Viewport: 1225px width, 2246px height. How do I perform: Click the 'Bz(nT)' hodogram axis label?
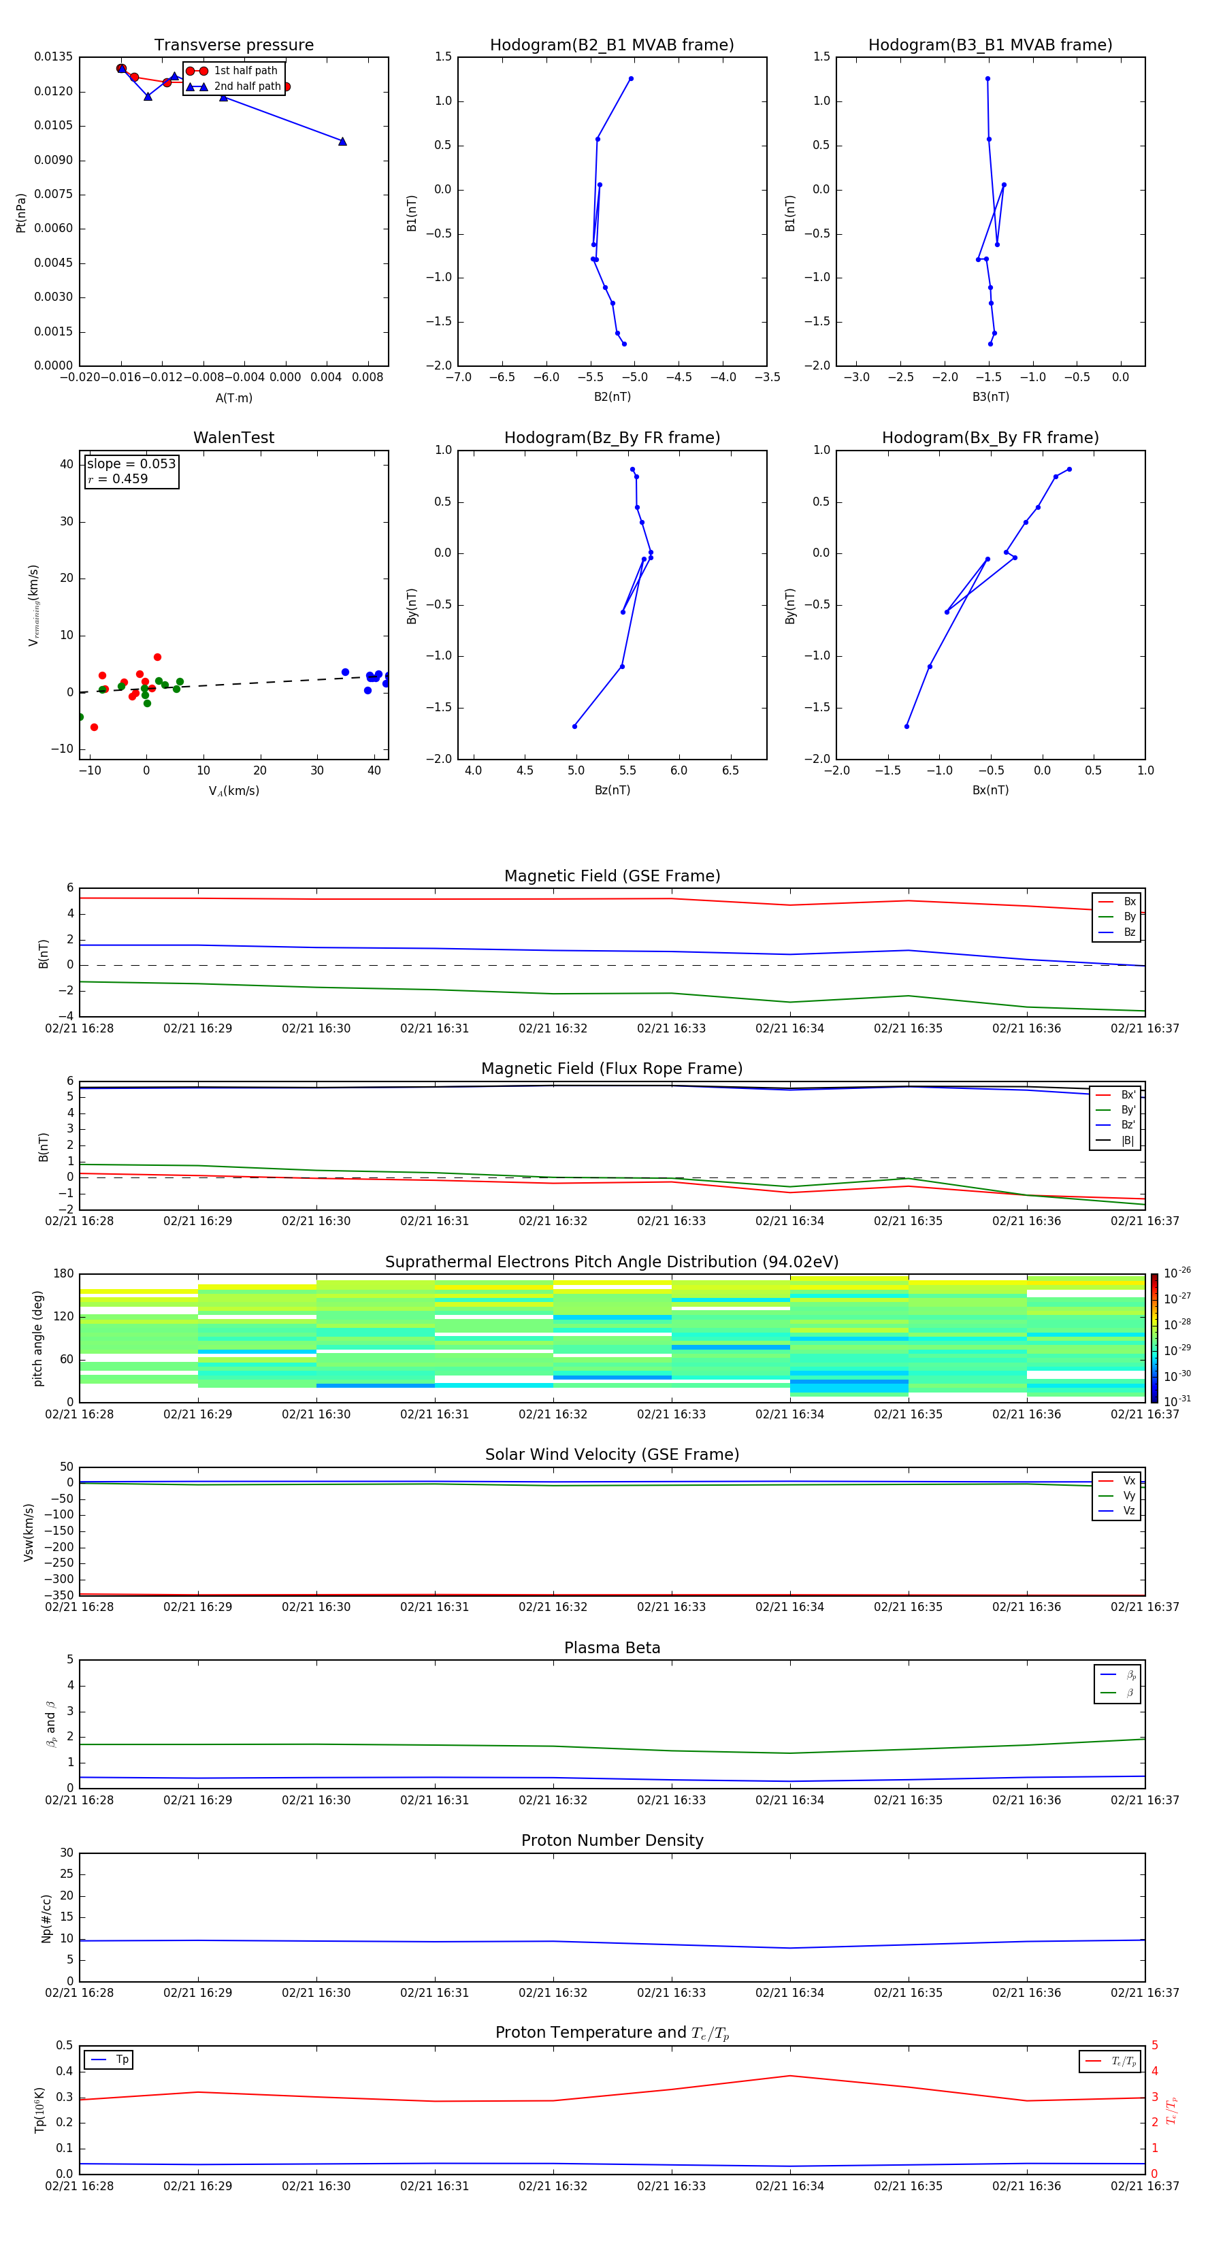pos(612,790)
